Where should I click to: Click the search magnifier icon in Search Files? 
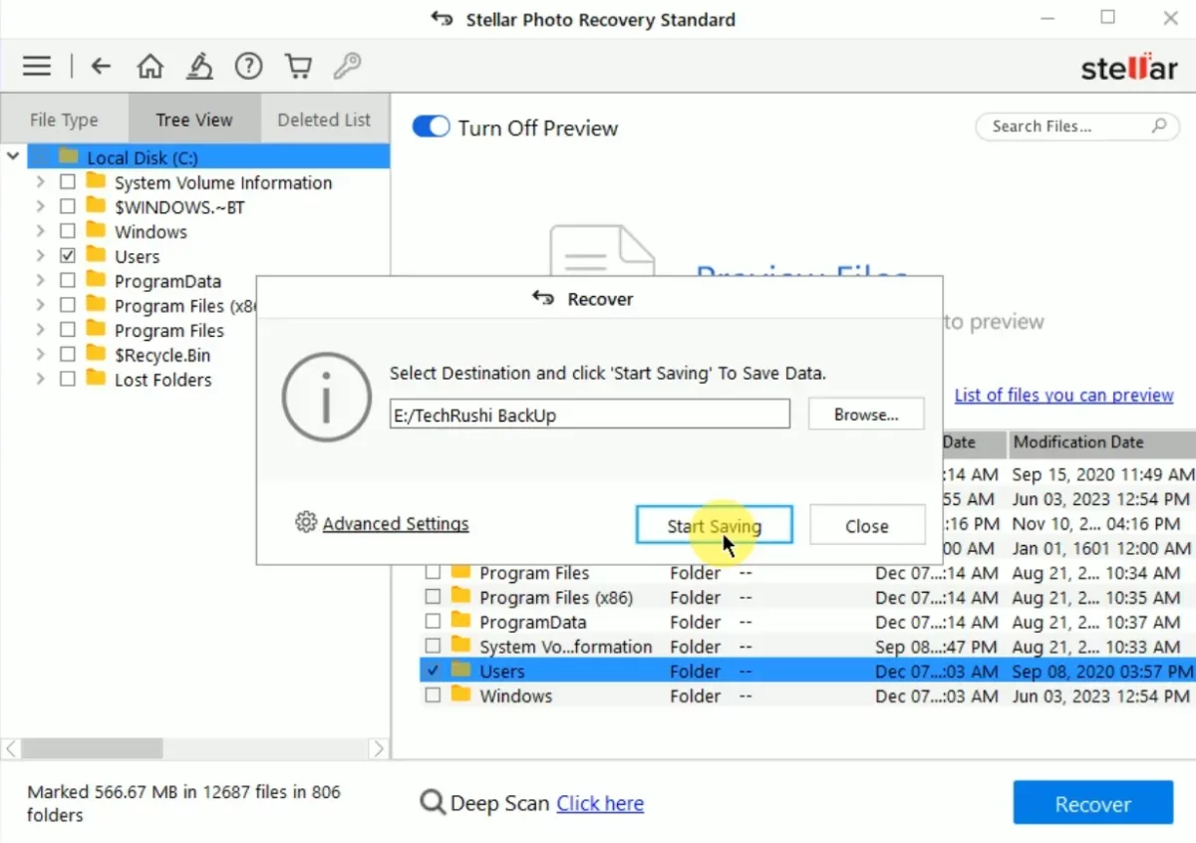1158,127
